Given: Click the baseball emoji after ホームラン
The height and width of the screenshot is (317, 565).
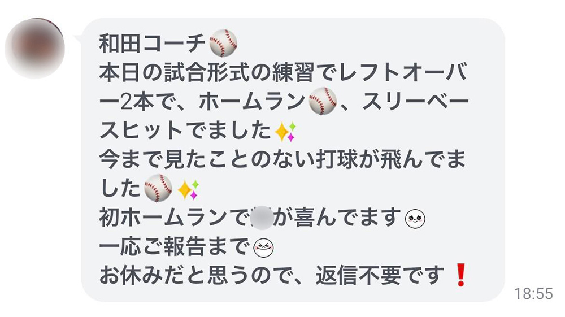Looking at the screenshot, I should (323, 101).
